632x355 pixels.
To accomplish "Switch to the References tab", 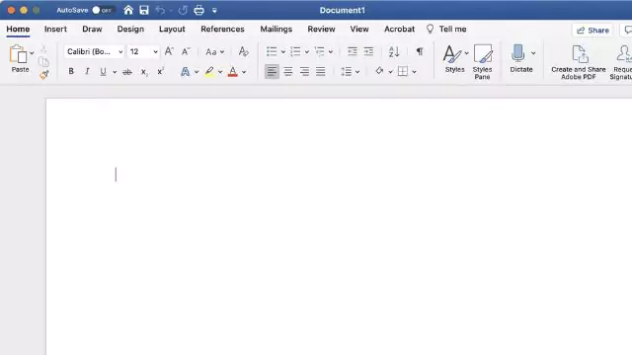I will (x=222, y=29).
